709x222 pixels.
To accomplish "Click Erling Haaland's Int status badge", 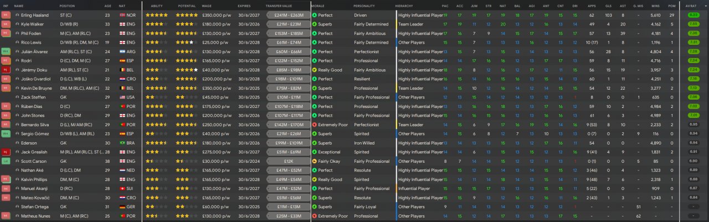I will click(6, 16).
